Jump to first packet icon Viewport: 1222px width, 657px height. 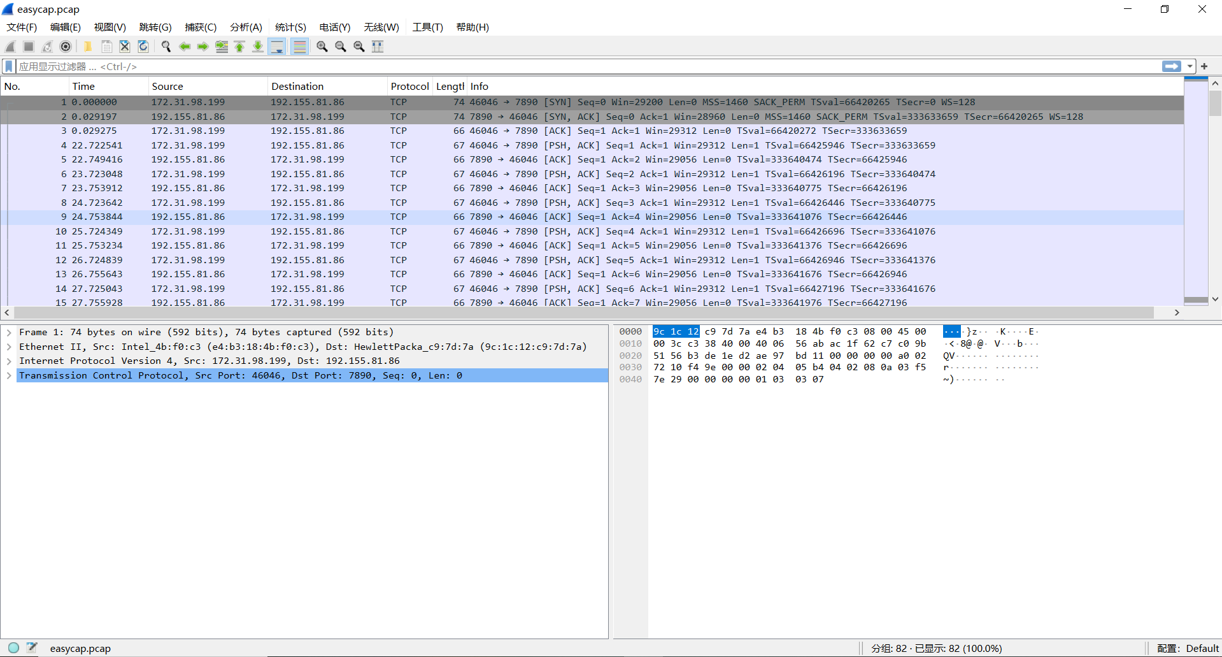click(239, 47)
